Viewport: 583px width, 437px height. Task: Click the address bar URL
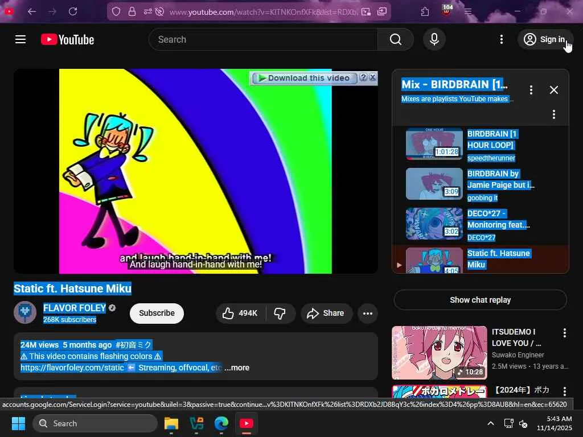pos(263,12)
